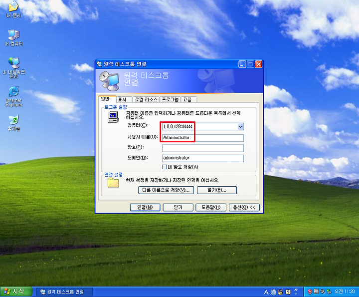Click the 닫기 button
The width and height of the screenshot is (359, 297).
tap(178, 207)
